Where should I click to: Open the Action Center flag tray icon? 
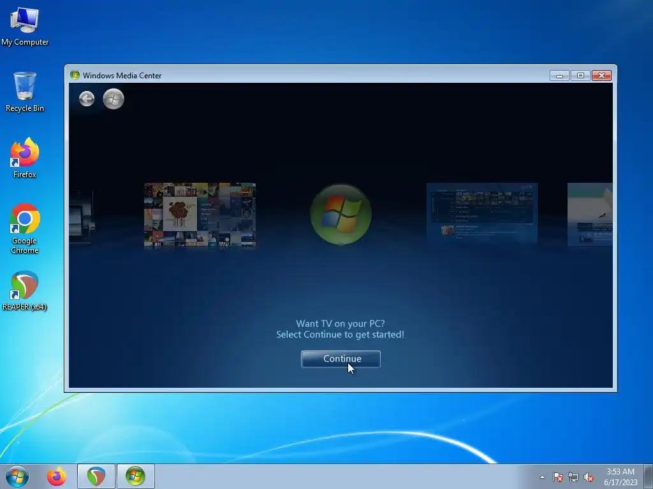click(x=557, y=477)
